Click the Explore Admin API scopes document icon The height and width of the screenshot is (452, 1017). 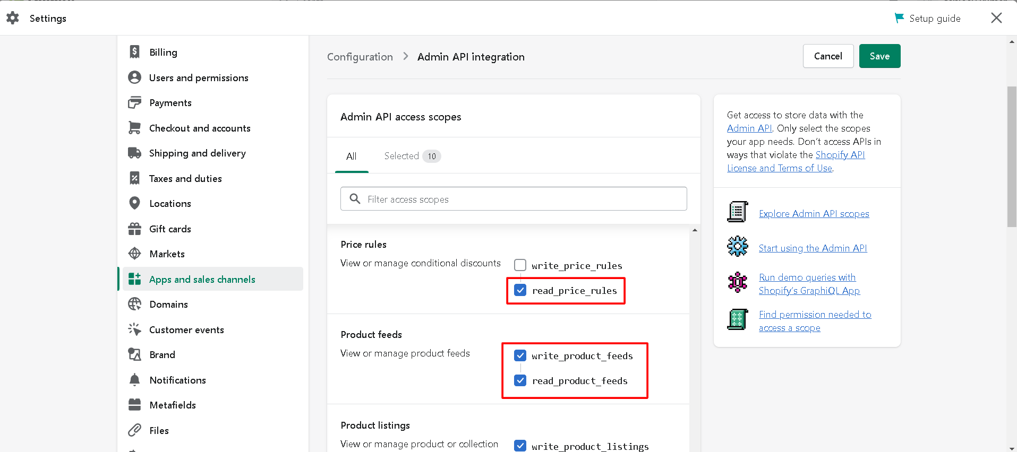click(737, 212)
